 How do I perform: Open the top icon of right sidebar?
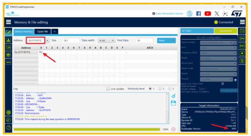[x=242, y=31]
